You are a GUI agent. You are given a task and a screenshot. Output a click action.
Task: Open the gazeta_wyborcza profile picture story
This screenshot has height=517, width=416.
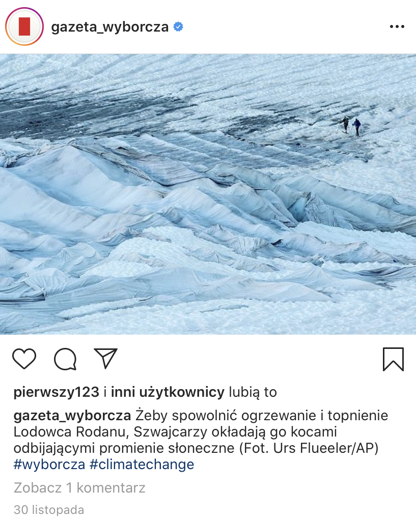(24, 26)
